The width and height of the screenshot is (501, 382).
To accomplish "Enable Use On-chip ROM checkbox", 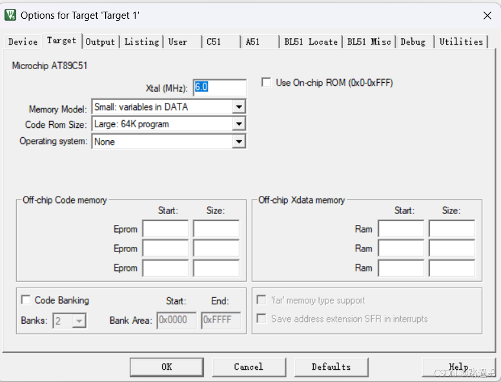I will click(266, 82).
